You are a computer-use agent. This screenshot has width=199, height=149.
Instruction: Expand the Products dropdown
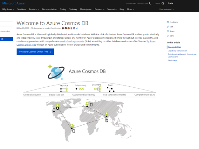34,9
